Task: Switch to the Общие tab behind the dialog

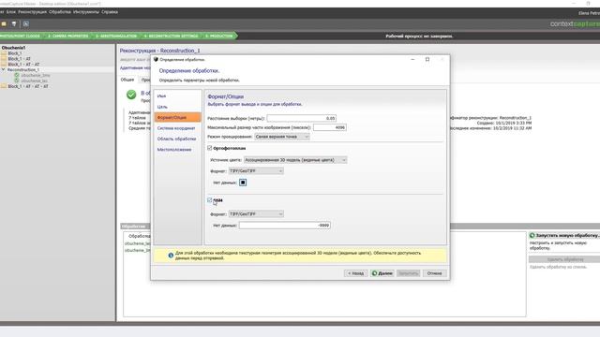Action: coord(127,80)
